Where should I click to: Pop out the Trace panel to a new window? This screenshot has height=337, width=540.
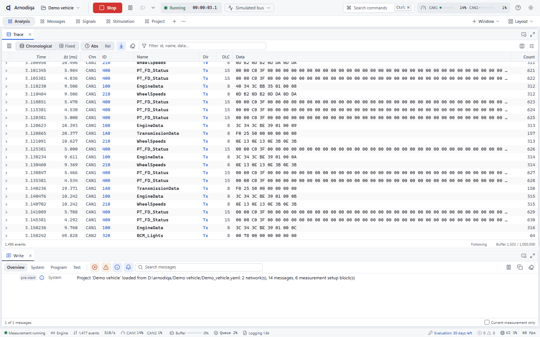point(524,34)
